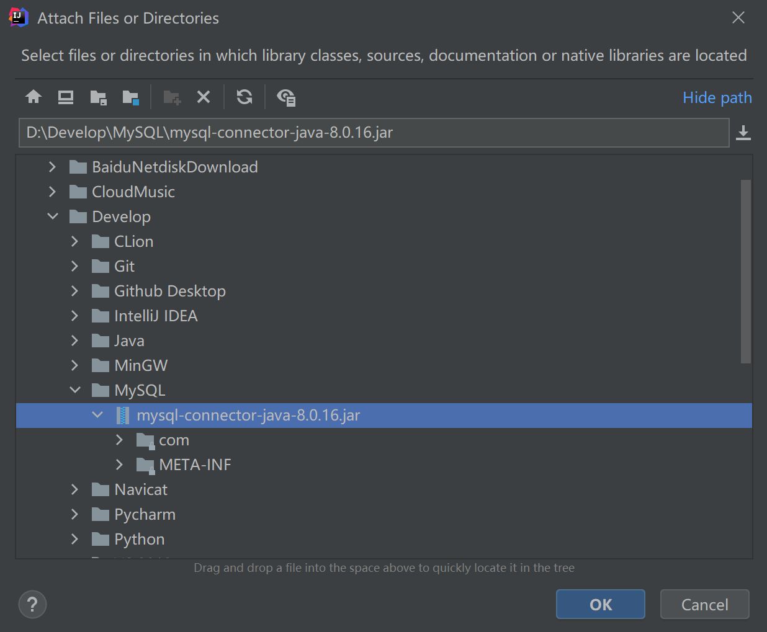Viewport: 767px width, 632px height.
Task: Open path history download arrow
Action: [743, 133]
